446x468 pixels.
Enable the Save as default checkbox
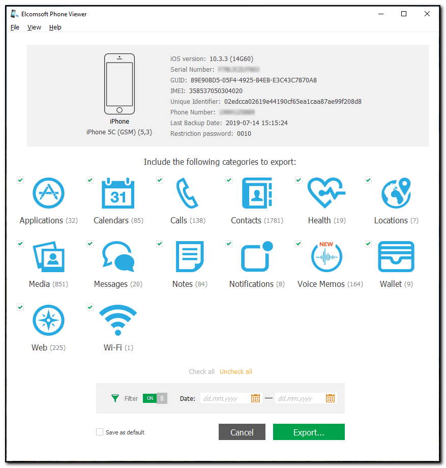pyautogui.click(x=100, y=432)
